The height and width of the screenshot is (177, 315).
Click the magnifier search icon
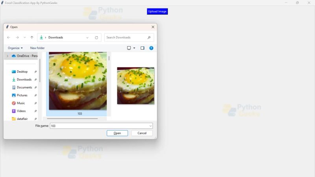click(x=149, y=37)
